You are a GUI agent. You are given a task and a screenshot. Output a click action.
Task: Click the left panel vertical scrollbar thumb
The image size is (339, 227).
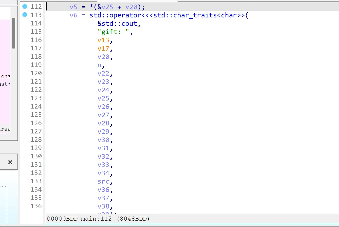click(x=14, y=33)
